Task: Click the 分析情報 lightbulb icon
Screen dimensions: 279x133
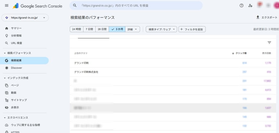Action: click(x=7, y=36)
